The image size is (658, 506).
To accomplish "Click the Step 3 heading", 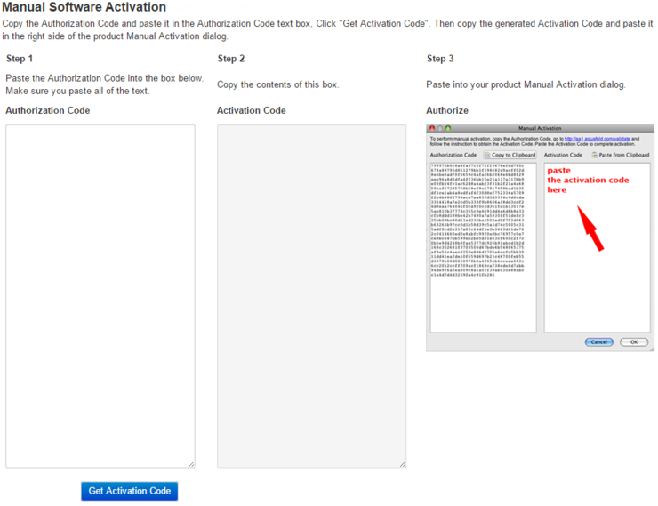I will (440, 59).
